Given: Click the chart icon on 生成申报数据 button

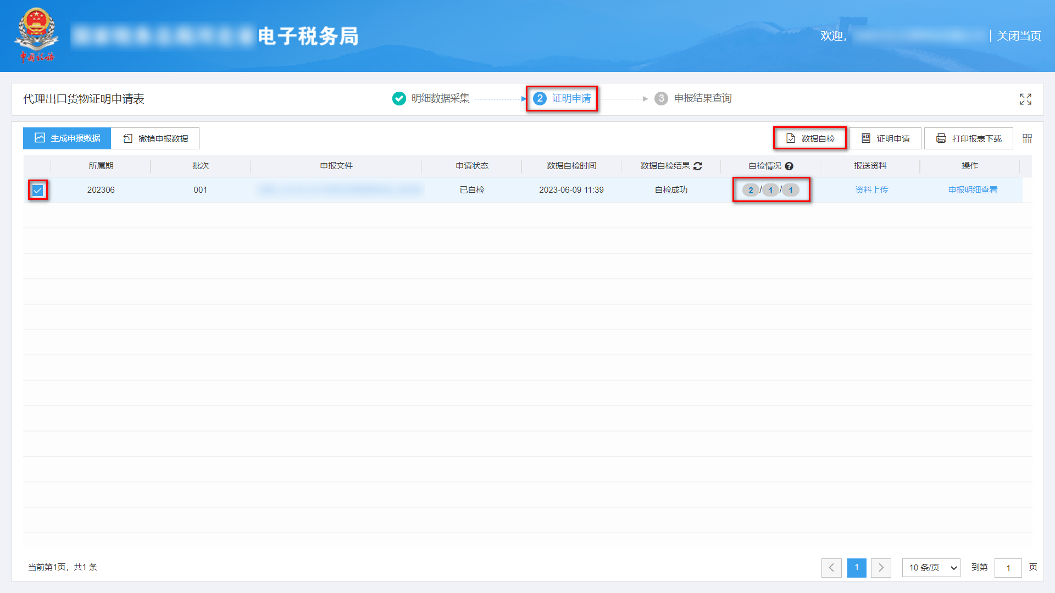Looking at the screenshot, I should tap(39, 138).
